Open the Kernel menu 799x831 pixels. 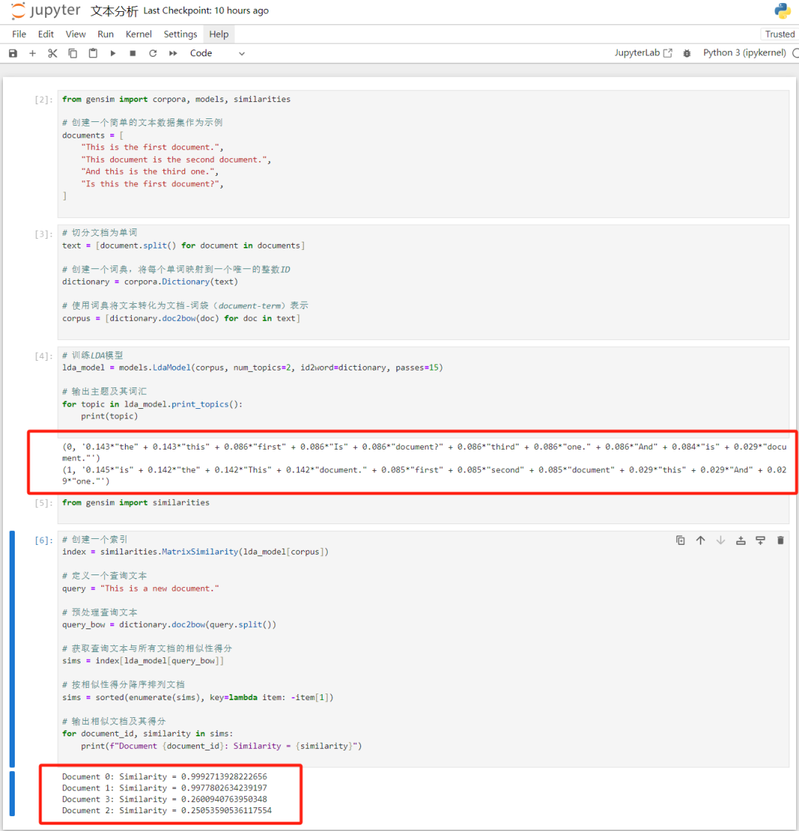138,34
